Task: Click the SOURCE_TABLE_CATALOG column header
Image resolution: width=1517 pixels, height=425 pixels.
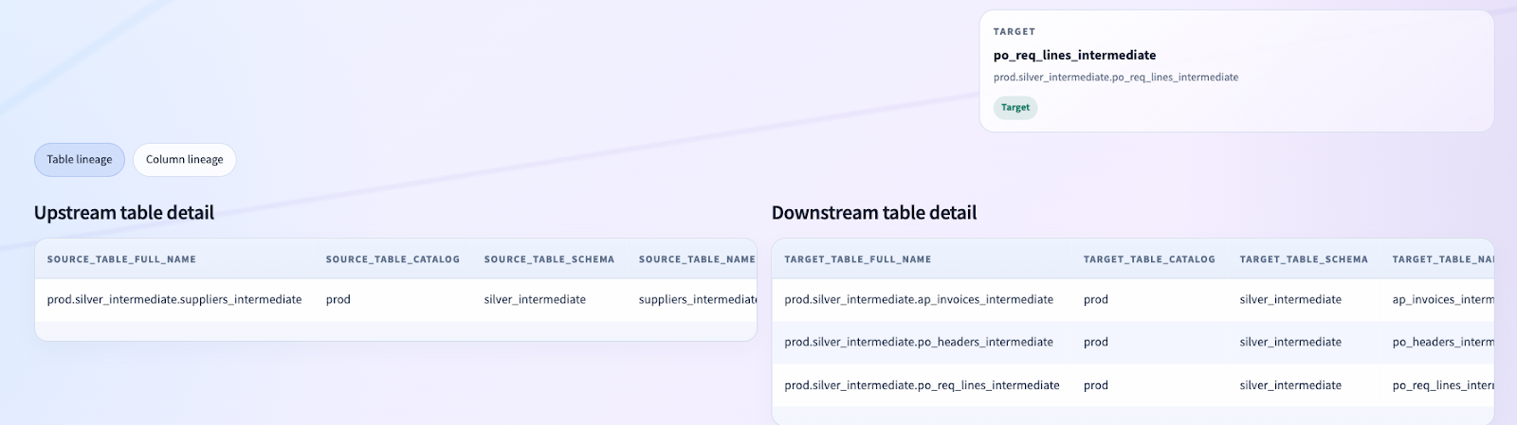Action: (x=393, y=259)
